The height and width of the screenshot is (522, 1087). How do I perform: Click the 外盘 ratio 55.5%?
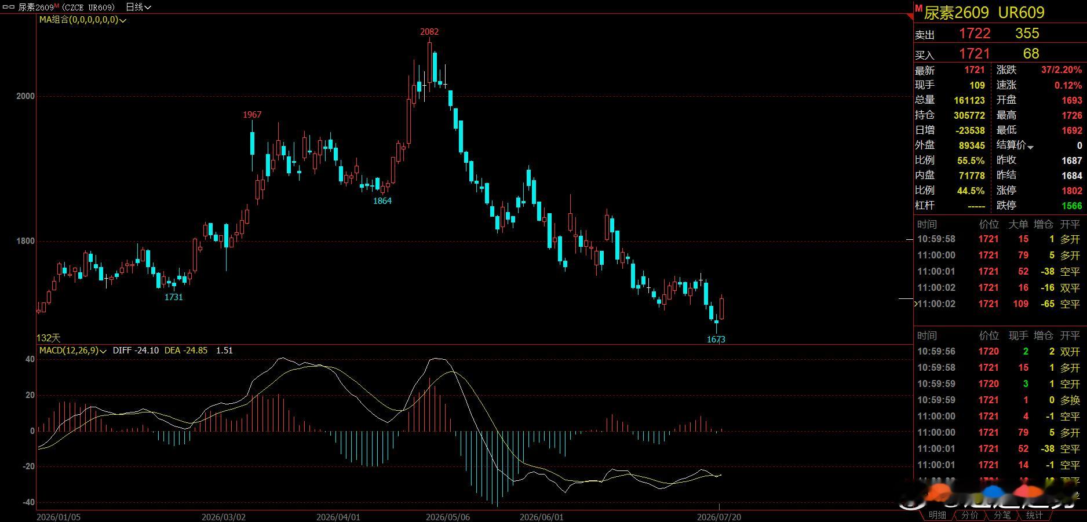coord(971,160)
